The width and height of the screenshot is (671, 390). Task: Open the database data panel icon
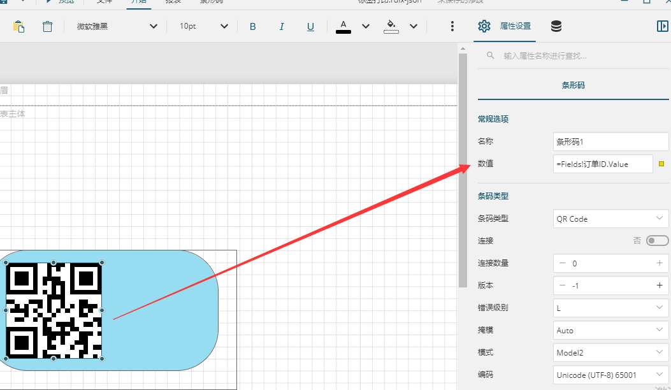556,27
